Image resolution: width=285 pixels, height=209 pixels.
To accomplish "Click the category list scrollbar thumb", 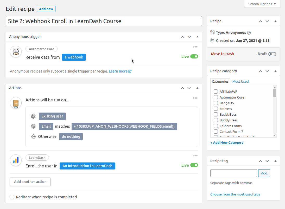I will (x=275, y=93).
